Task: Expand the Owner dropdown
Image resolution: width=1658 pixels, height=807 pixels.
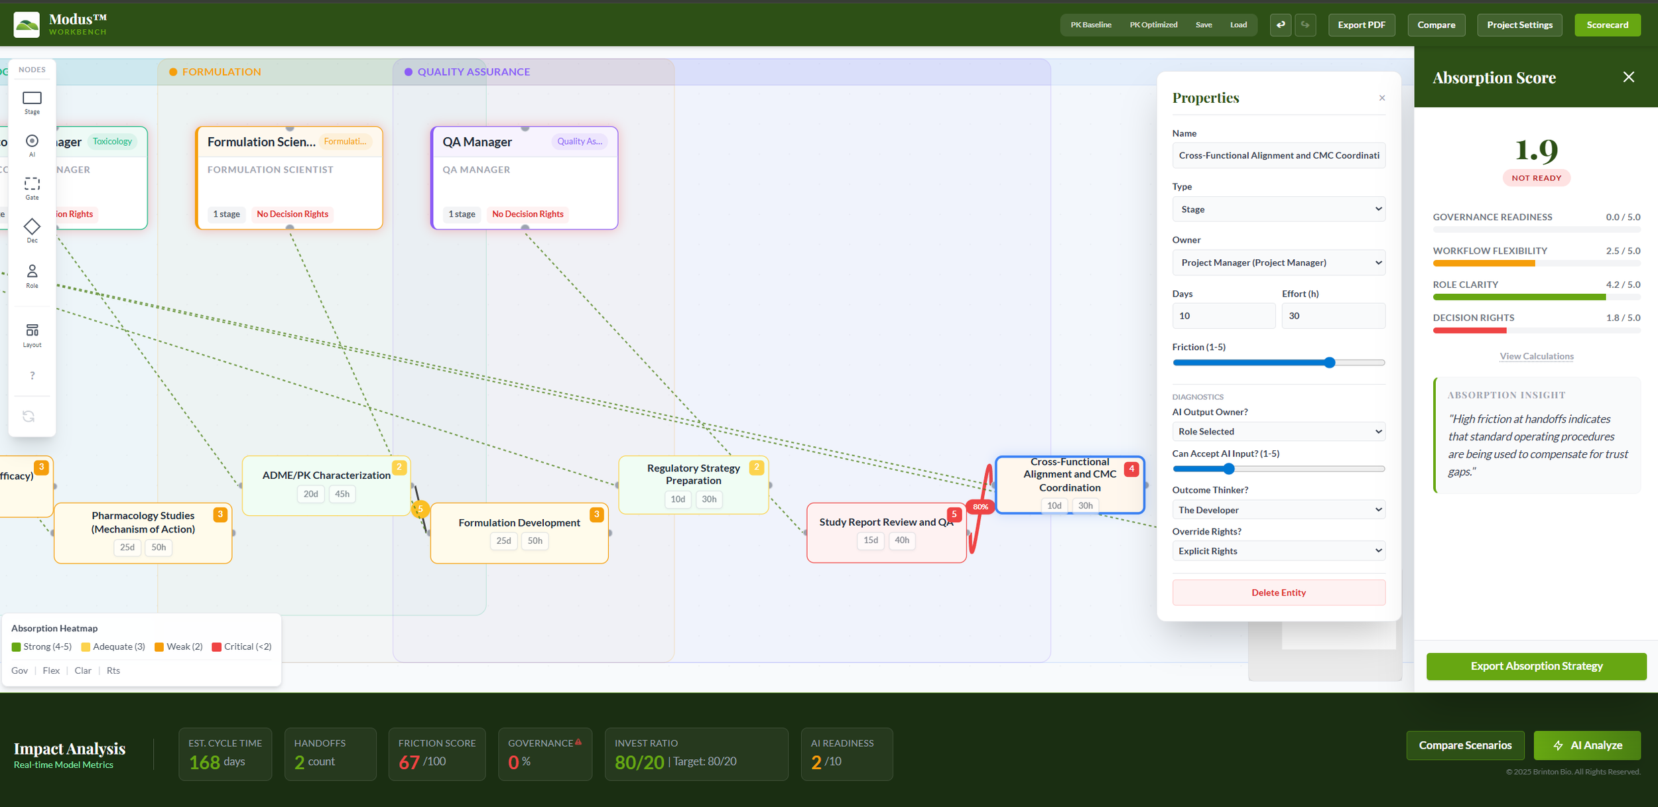Action: tap(1278, 263)
